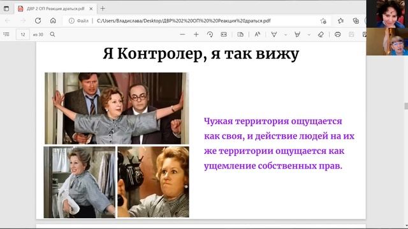Click the top participant video of the dark-haired woman

[x=387, y=14]
